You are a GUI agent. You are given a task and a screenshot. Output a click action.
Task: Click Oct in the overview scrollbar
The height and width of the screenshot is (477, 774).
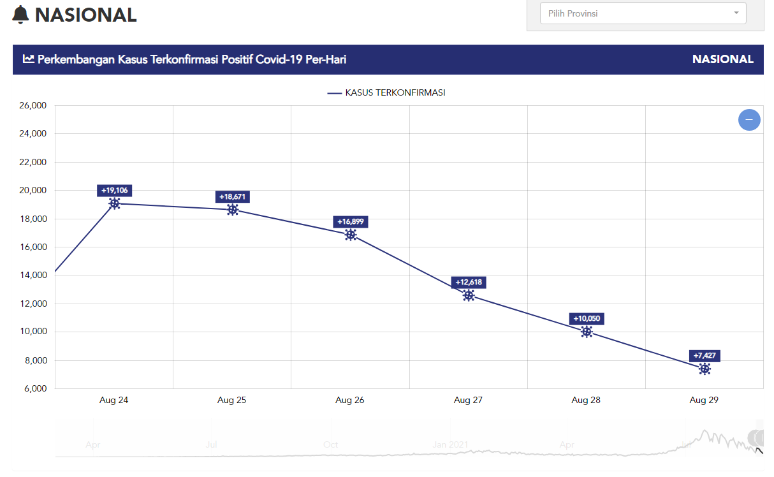tap(330, 444)
